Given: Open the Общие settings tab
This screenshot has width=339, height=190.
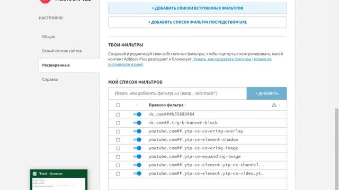Looking at the screenshot, I should click(x=49, y=36).
